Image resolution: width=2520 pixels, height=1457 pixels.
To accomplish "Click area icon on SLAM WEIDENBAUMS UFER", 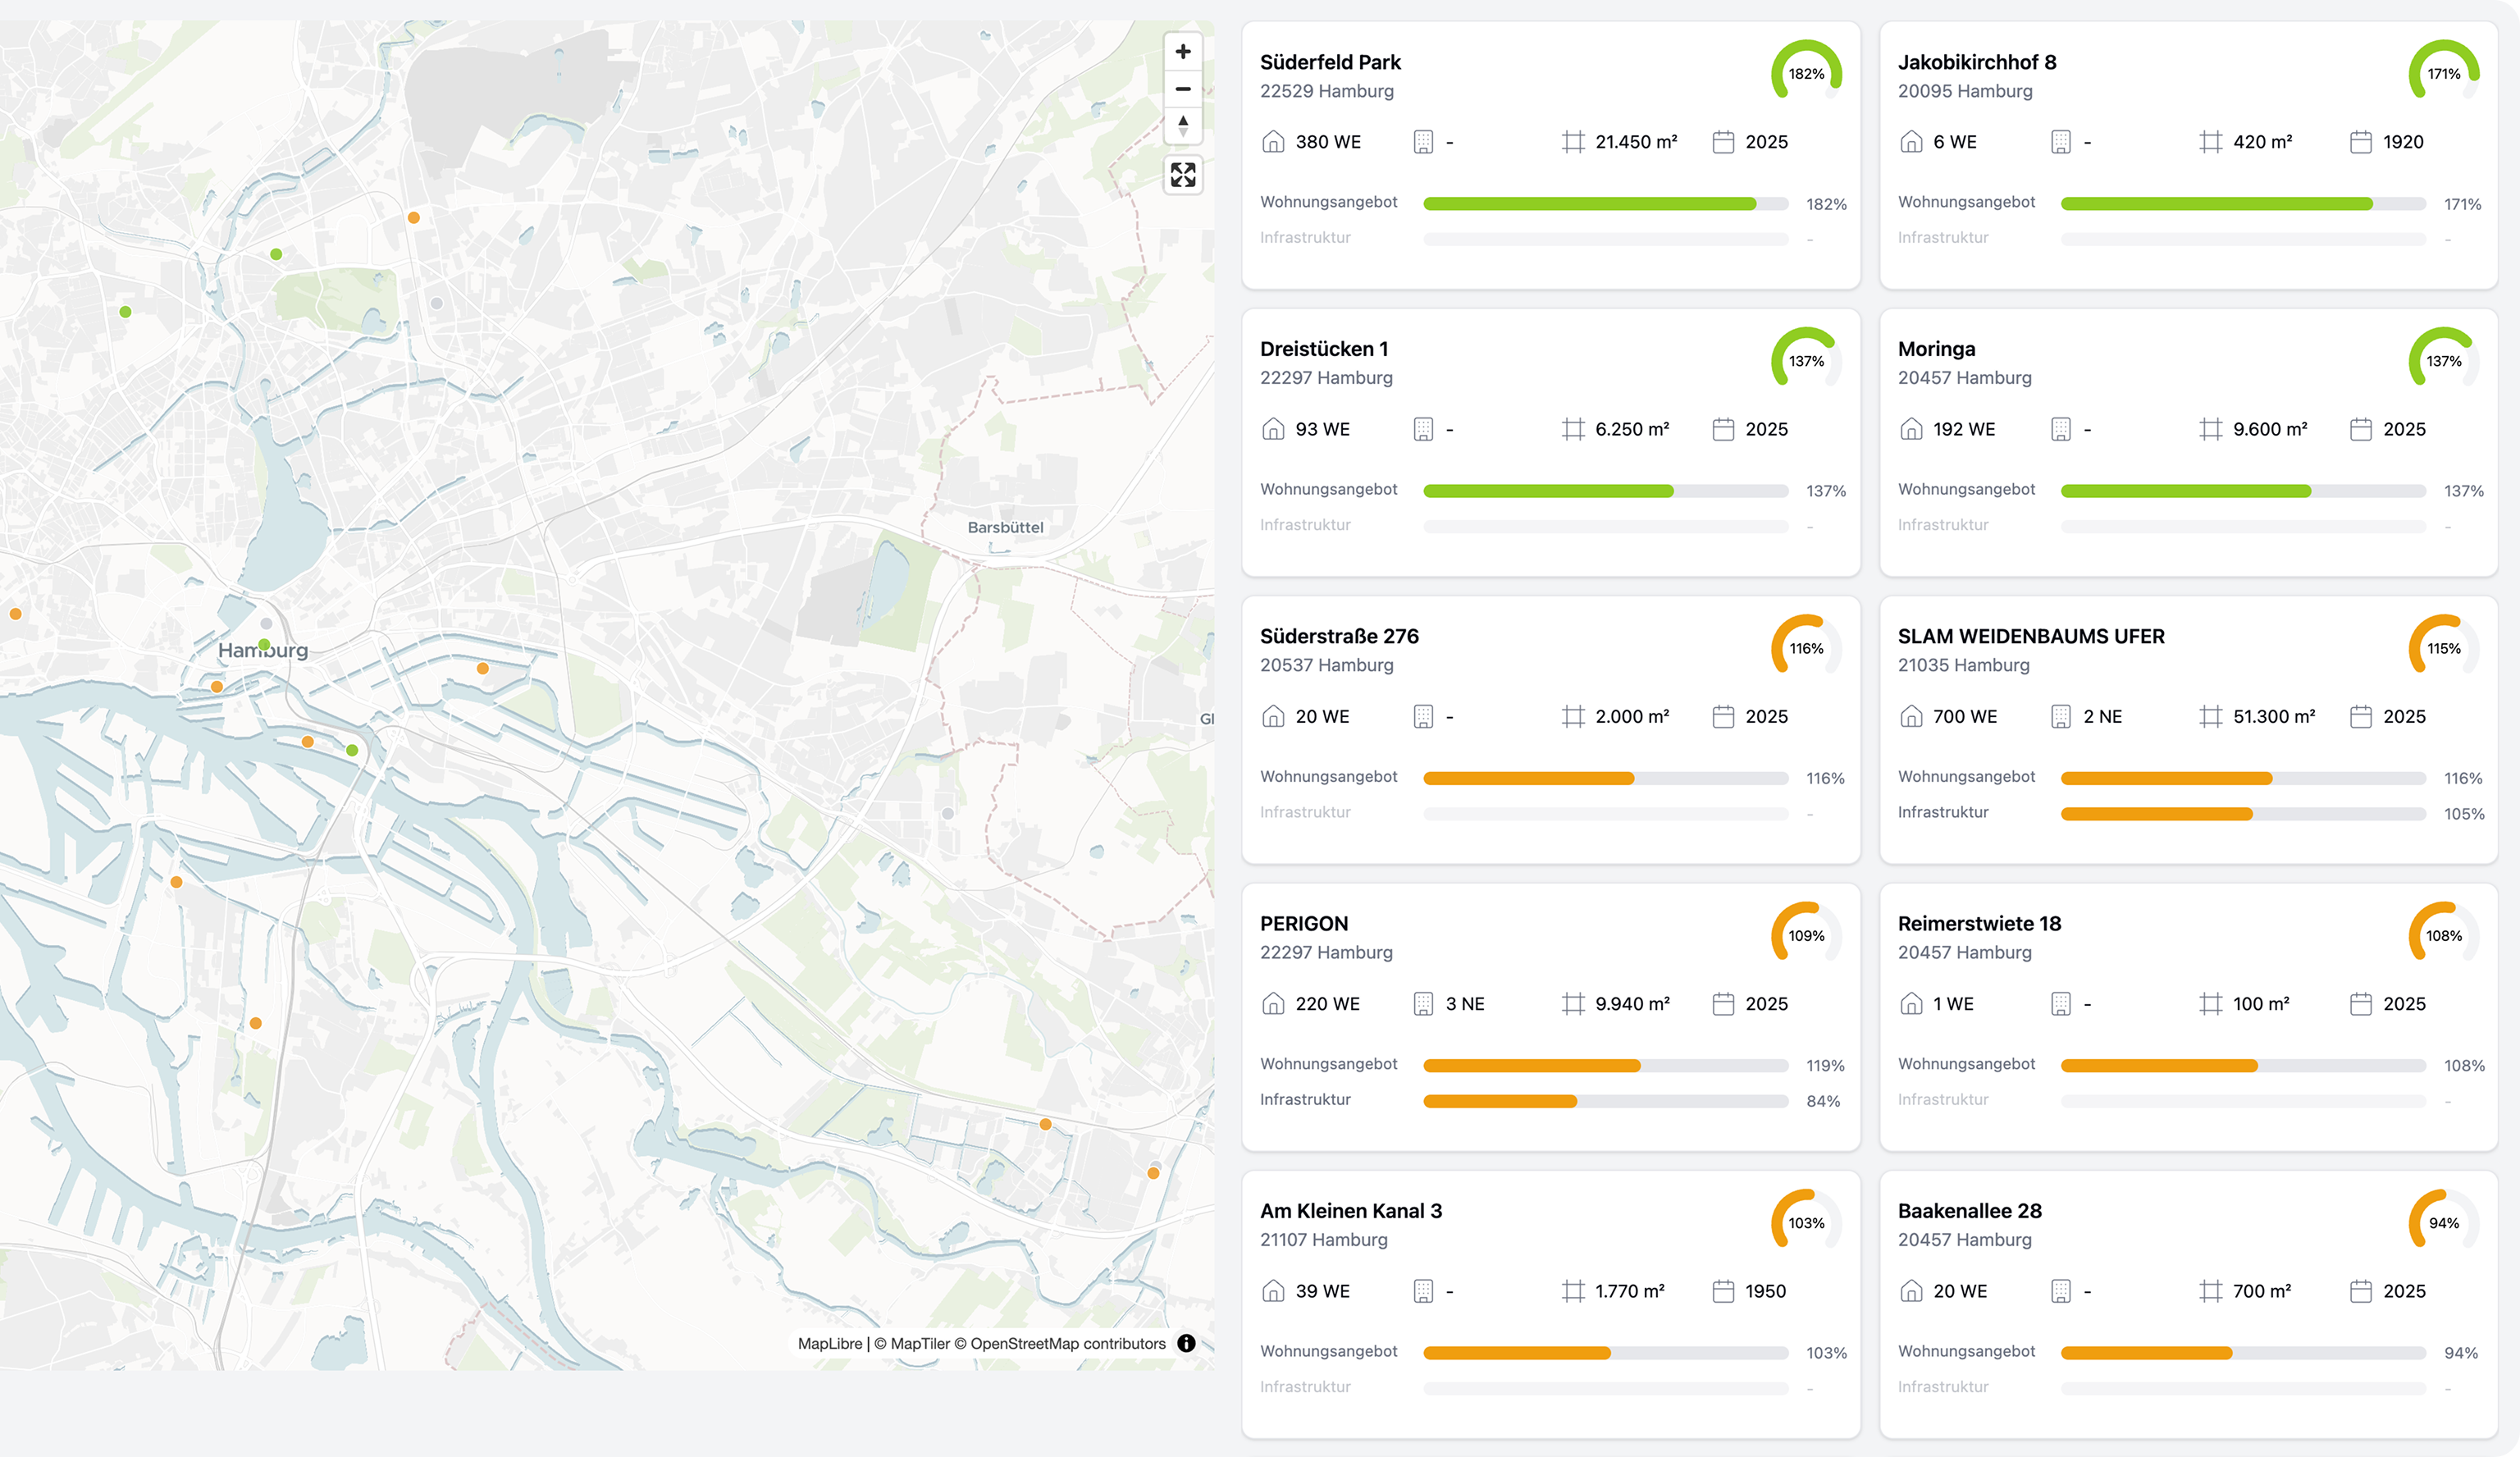I will click(x=2210, y=716).
